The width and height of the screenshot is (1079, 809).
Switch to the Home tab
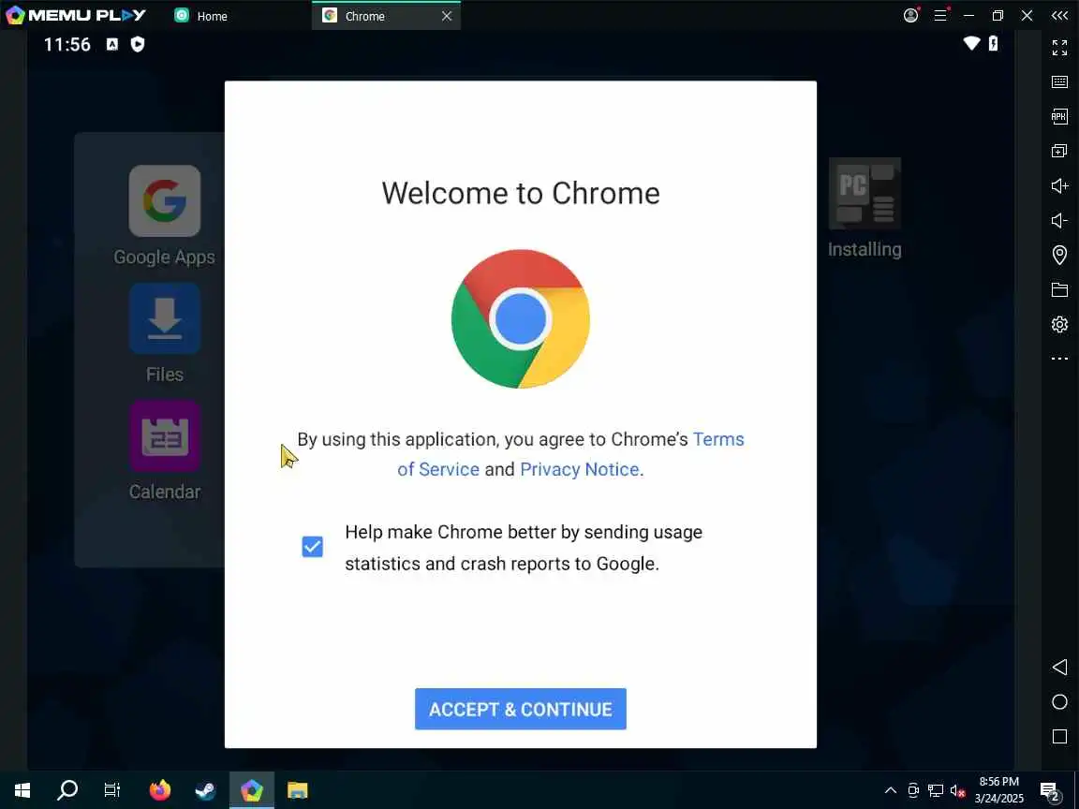201,16
